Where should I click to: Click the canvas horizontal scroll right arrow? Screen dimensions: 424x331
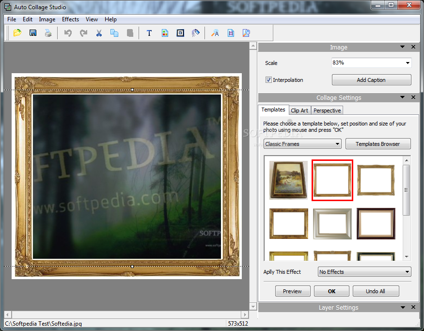click(x=245, y=315)
